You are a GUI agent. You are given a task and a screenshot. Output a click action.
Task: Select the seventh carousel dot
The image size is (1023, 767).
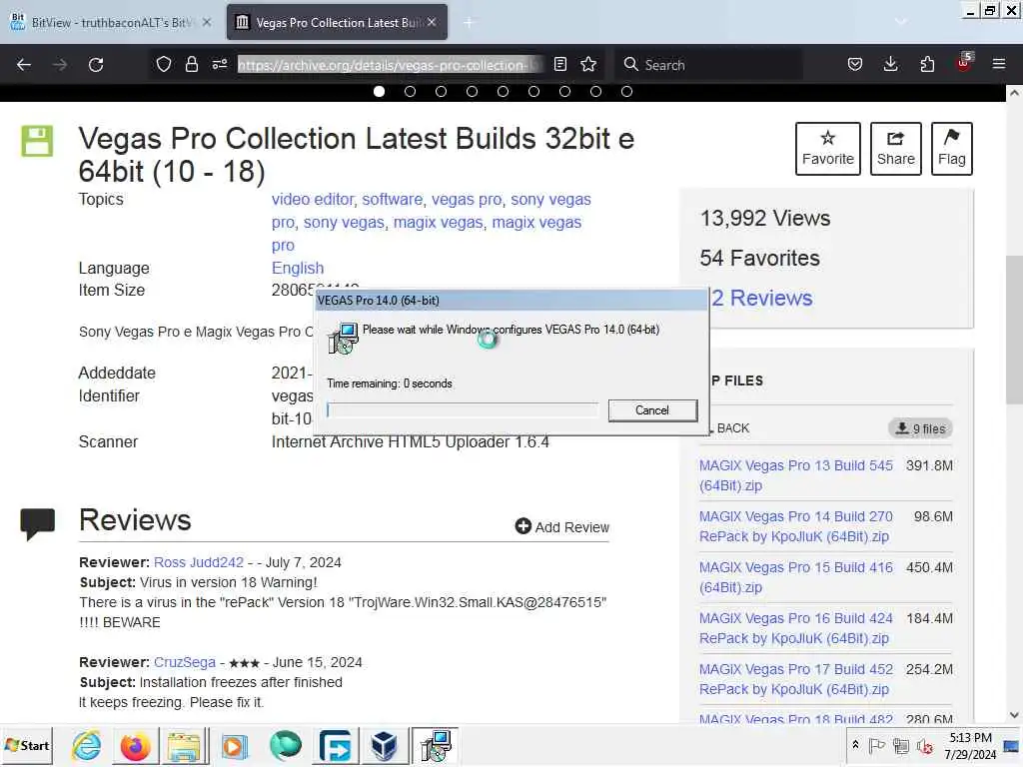(x=565, y=91)
